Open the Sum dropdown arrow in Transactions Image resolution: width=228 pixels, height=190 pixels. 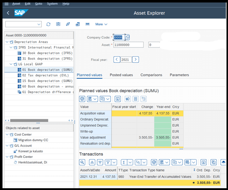pos(130,162)
